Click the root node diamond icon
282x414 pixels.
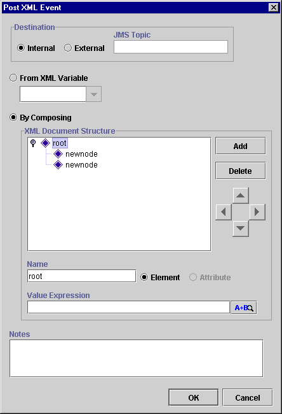(45, 143)
